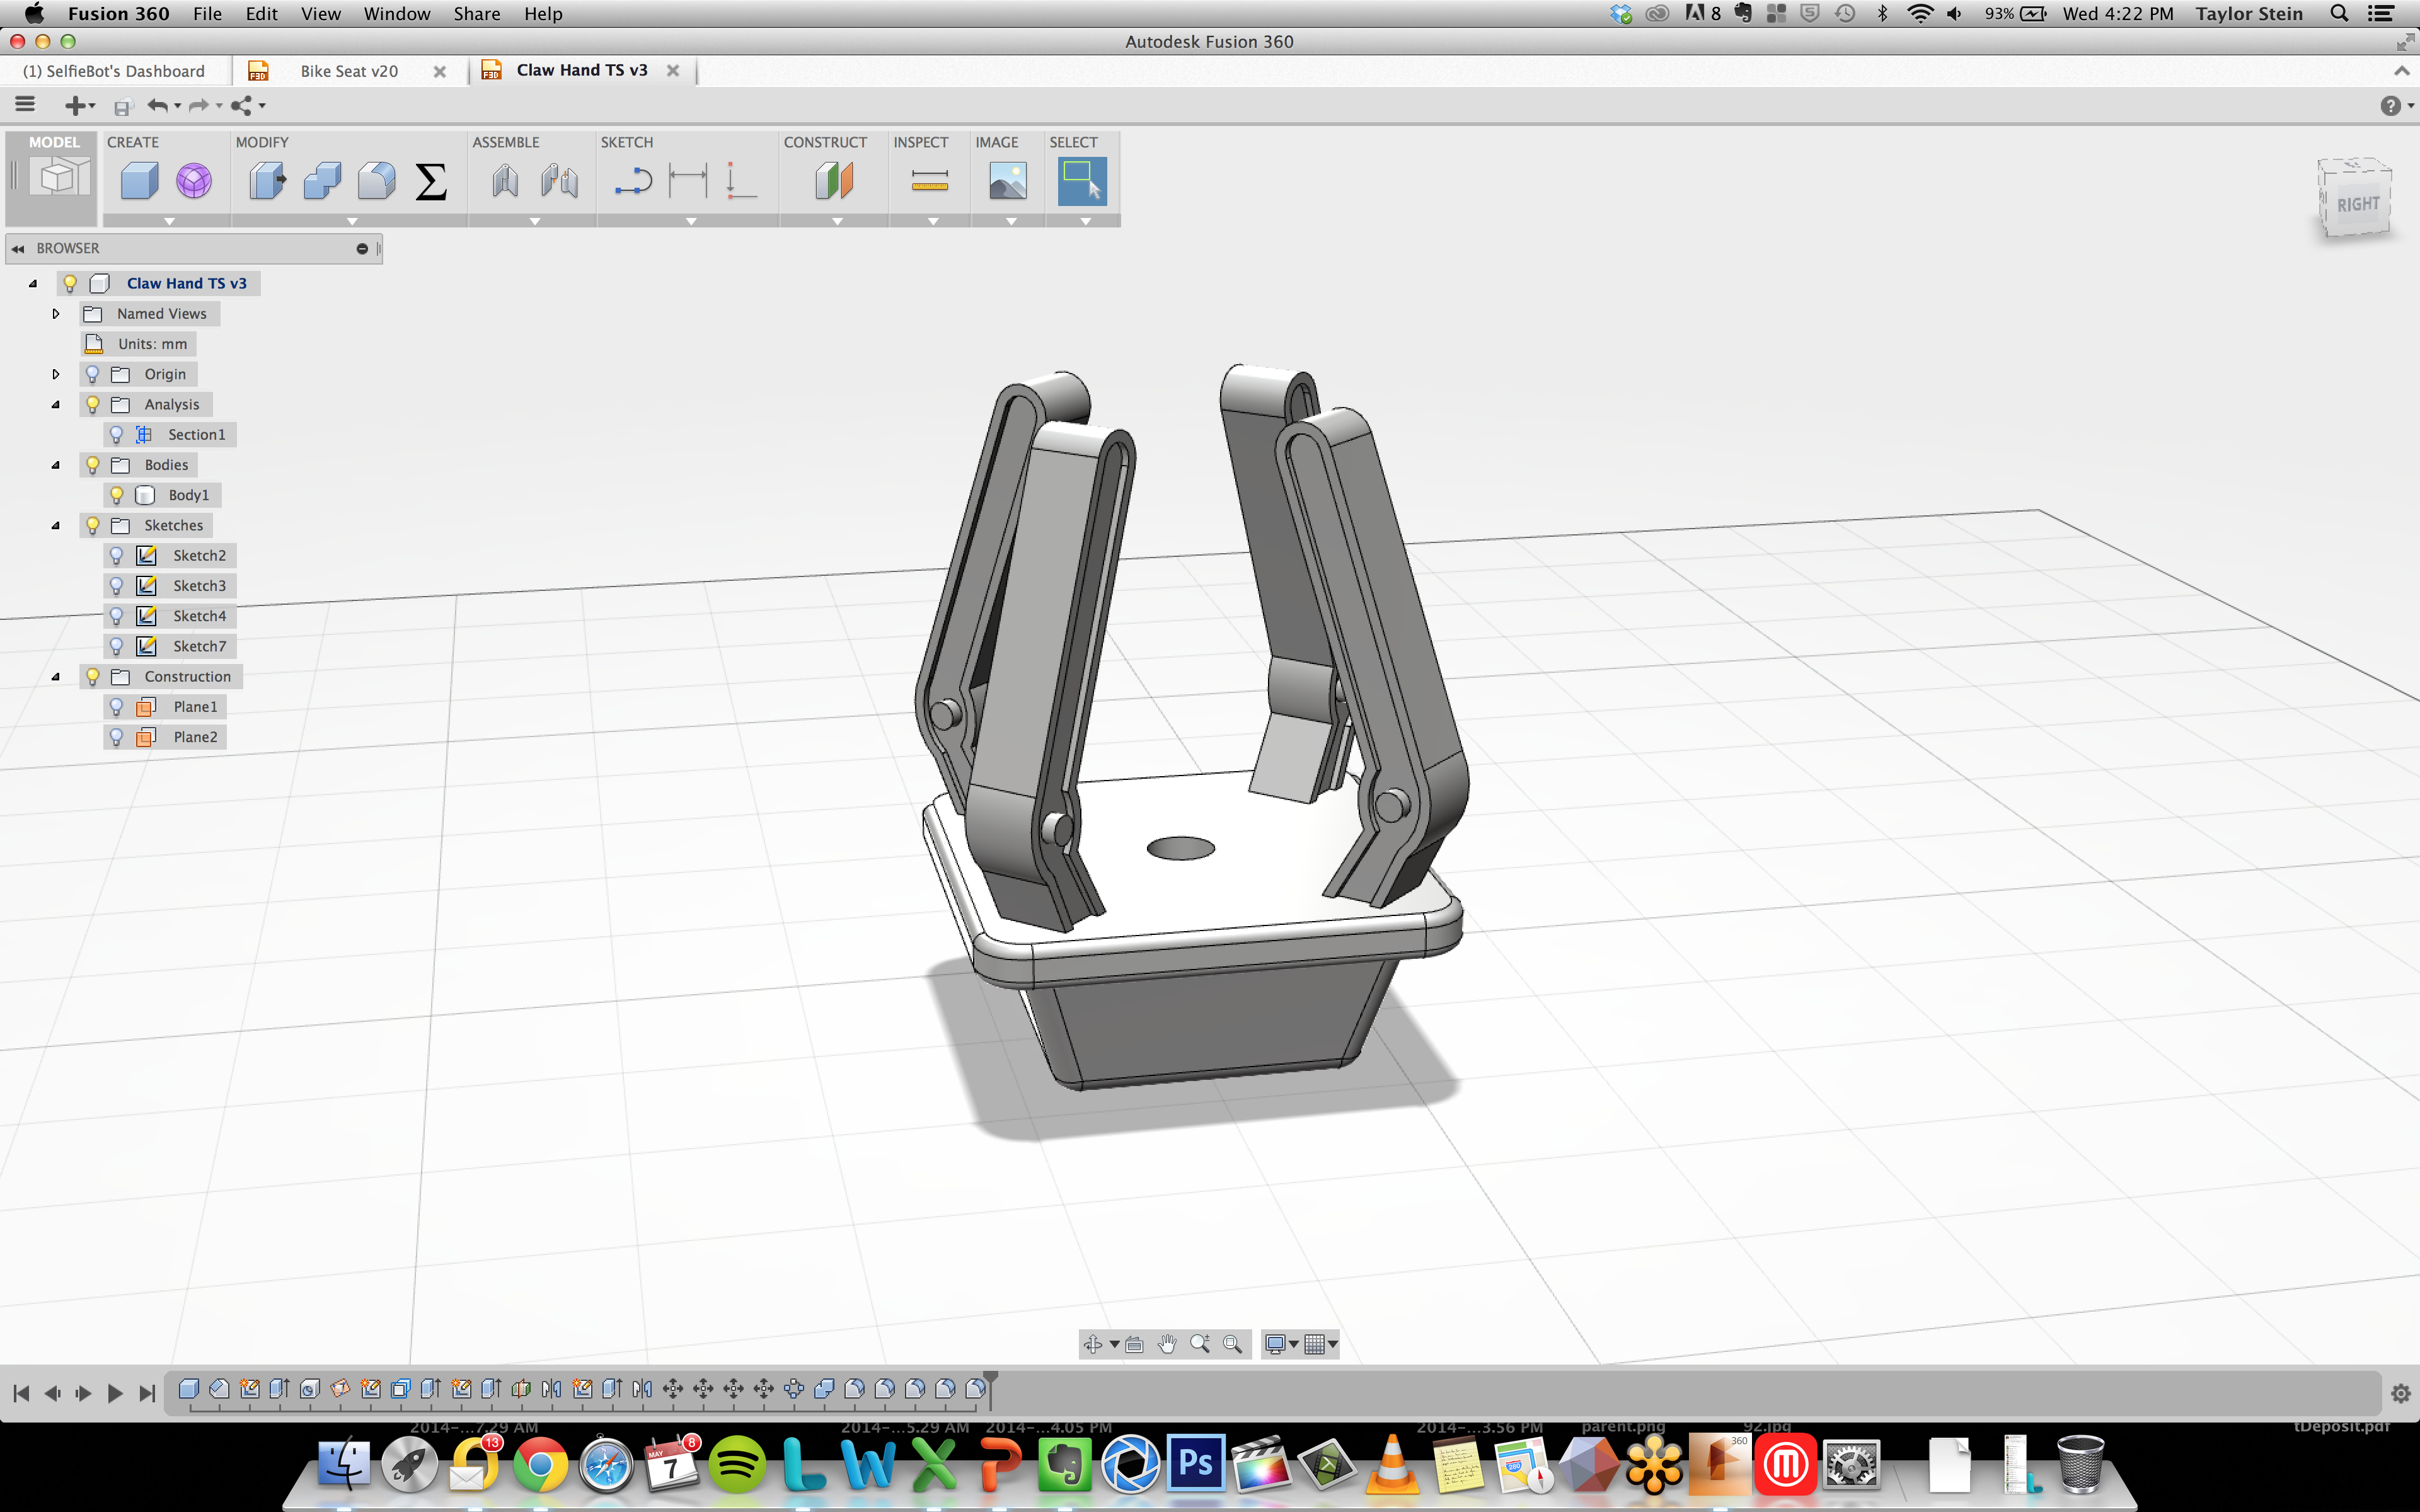Click the Zoom Window fit icon
The height and width of the screenshot is (1512, 2420).
pos(1233,1344)
